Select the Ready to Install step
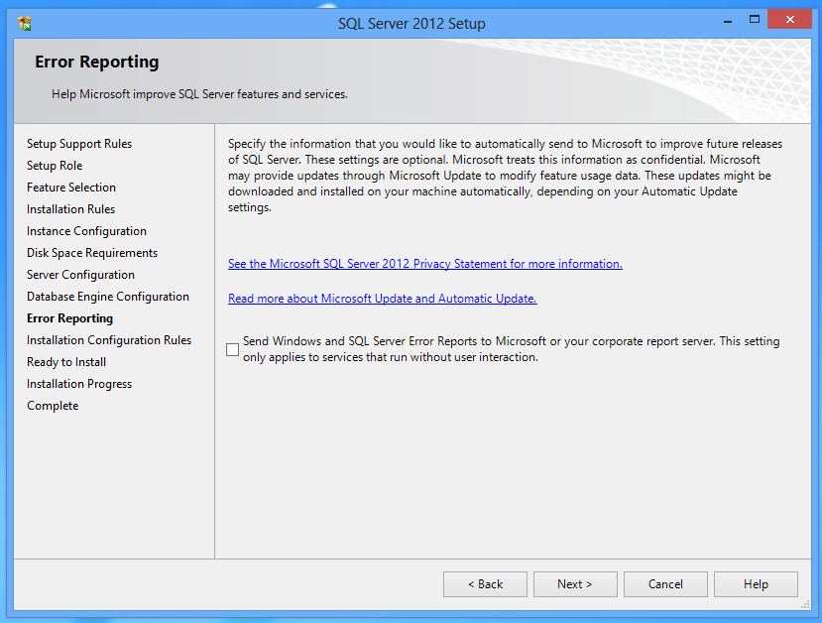Viewport: 822px width, 623px height. point(66,362)
